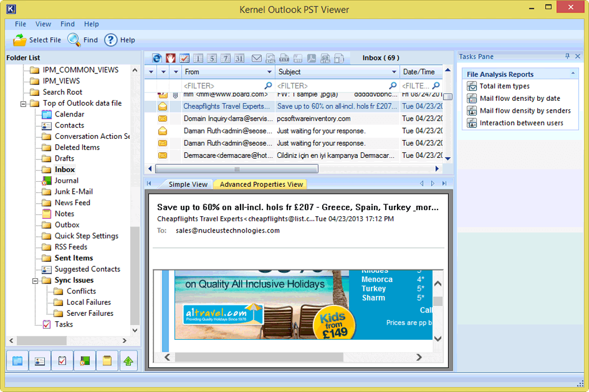Click the From filter input field

[x=224, y=85]
